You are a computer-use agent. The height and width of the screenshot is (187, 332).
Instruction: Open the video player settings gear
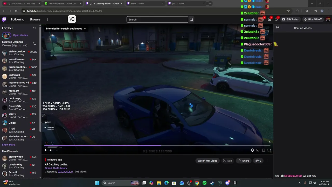coord(252,150)
